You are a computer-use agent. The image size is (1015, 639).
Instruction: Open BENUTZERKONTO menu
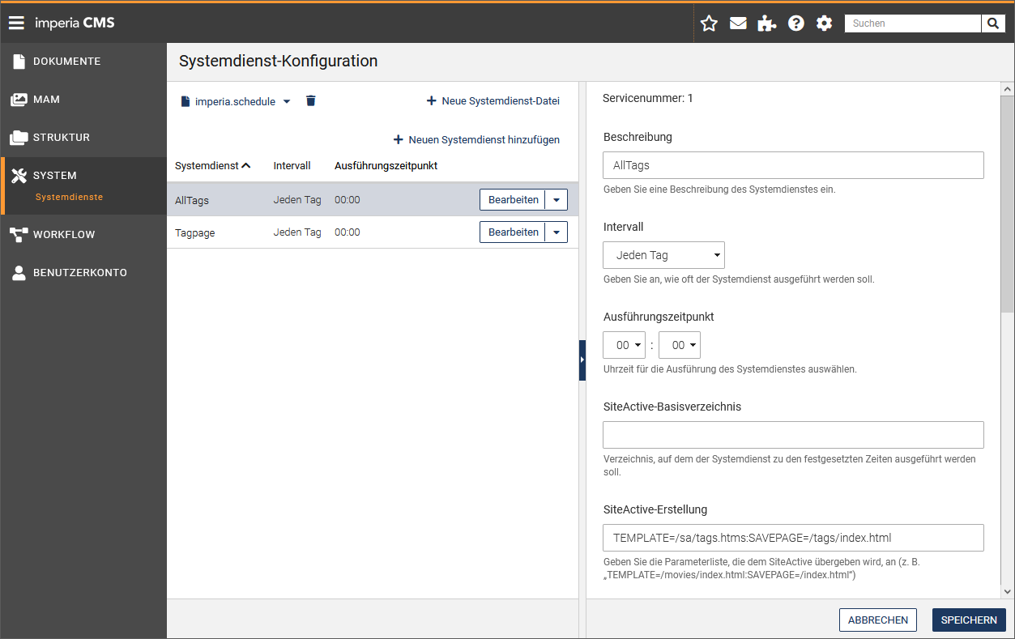80,273
